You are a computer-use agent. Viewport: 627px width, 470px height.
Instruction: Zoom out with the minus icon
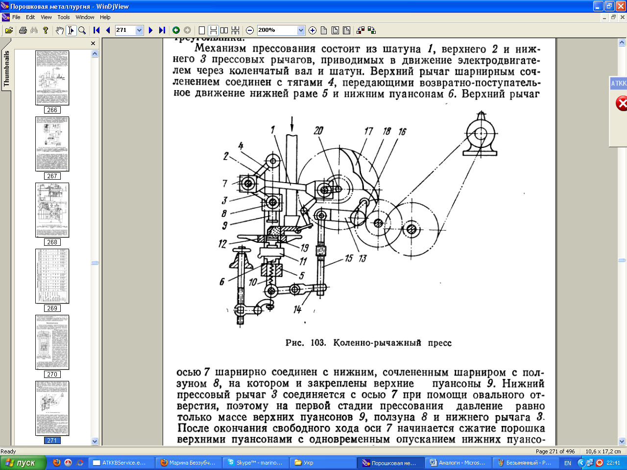250,30
